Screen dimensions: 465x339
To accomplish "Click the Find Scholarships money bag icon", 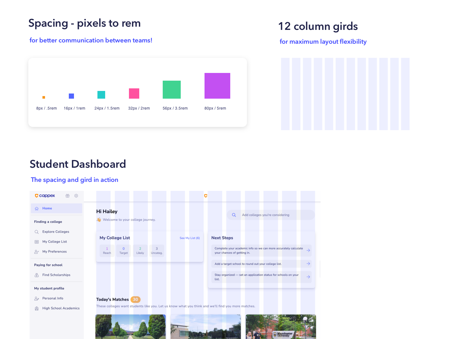I will click(37, 275).
